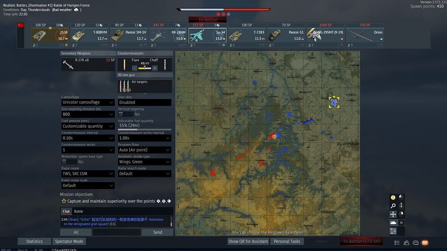Open the 30 mm gun Air targets belt

coord(144,86)
